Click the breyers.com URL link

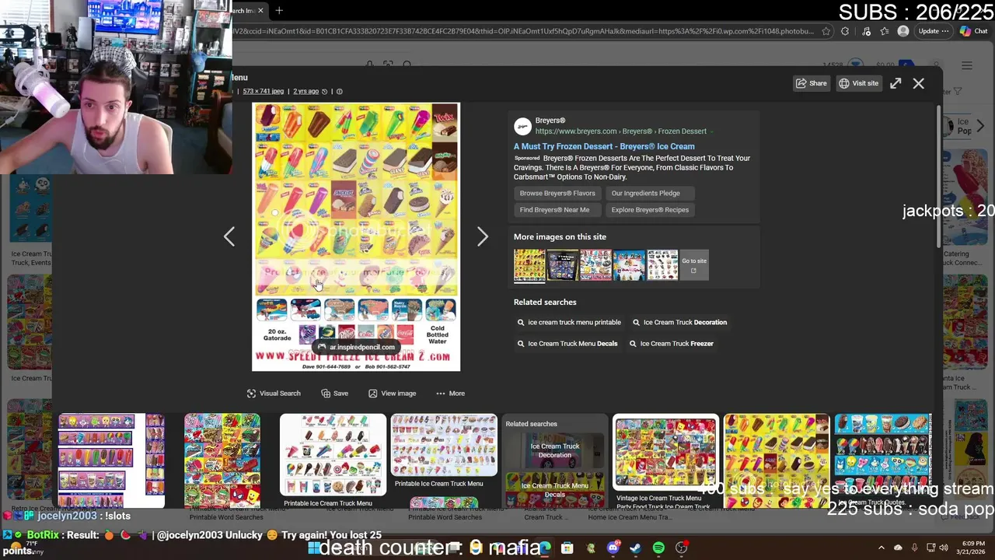620,131
